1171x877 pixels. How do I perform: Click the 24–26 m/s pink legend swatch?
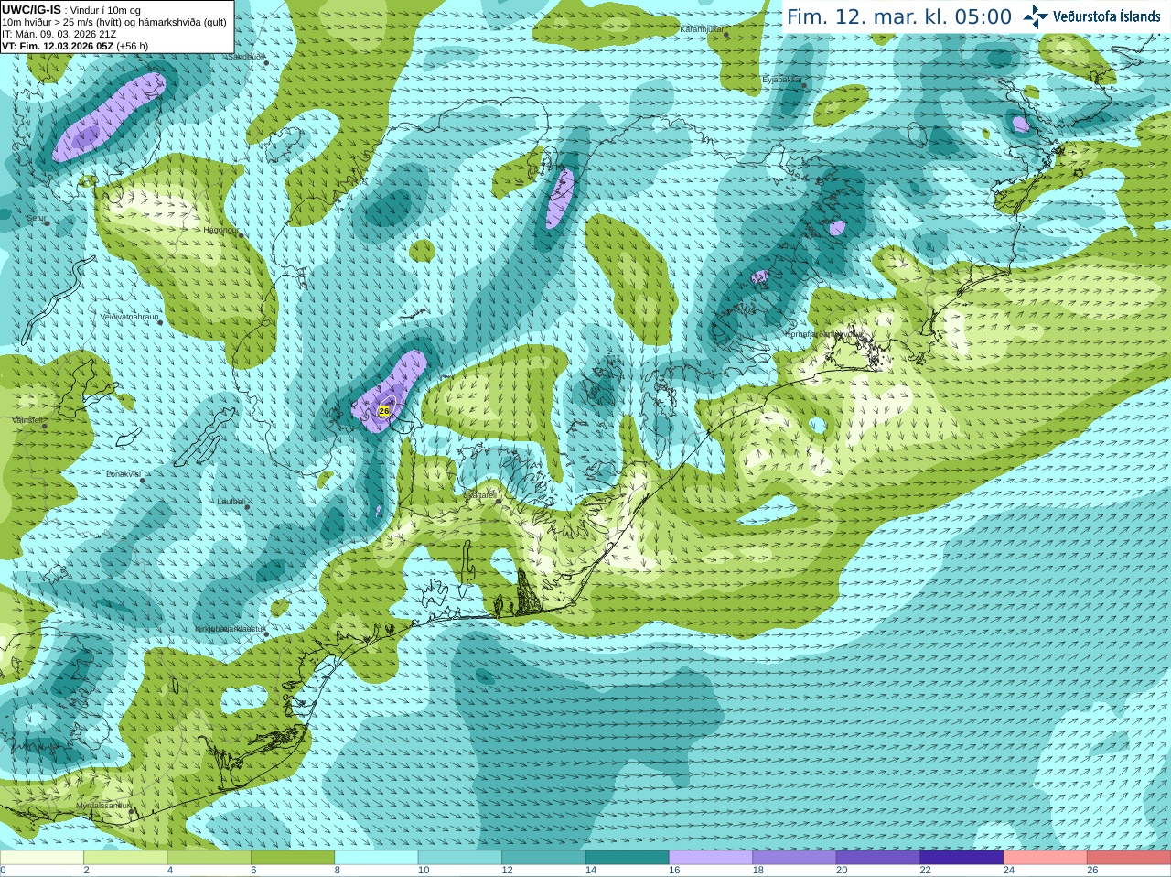pos(1046,858)
